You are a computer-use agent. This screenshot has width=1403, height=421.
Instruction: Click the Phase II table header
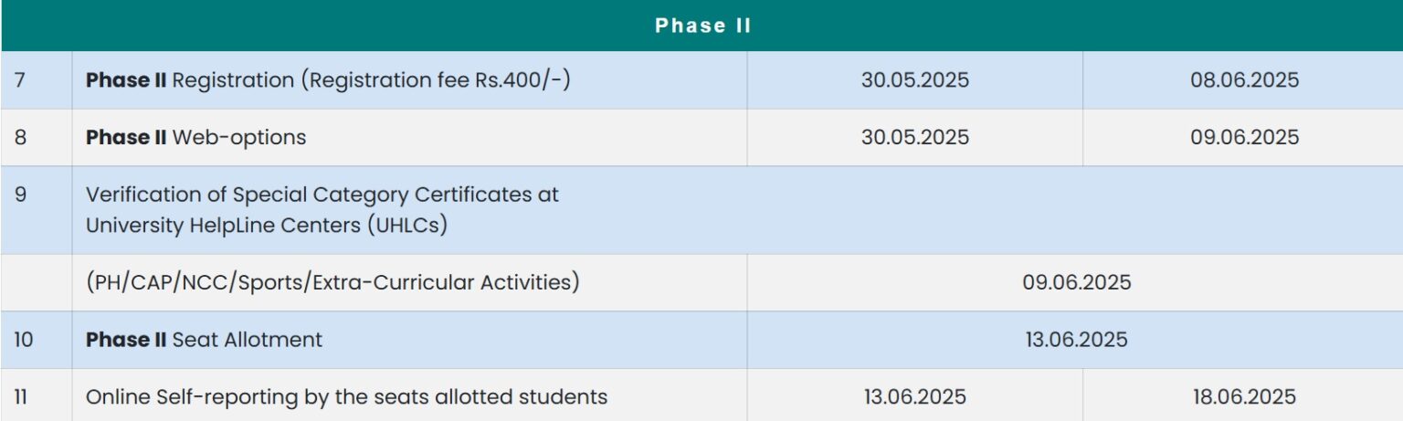[x=702, y=26]
